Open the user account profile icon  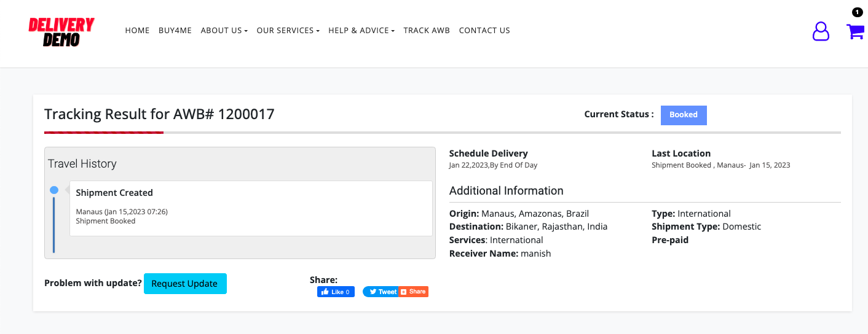(x=821, y=31)
